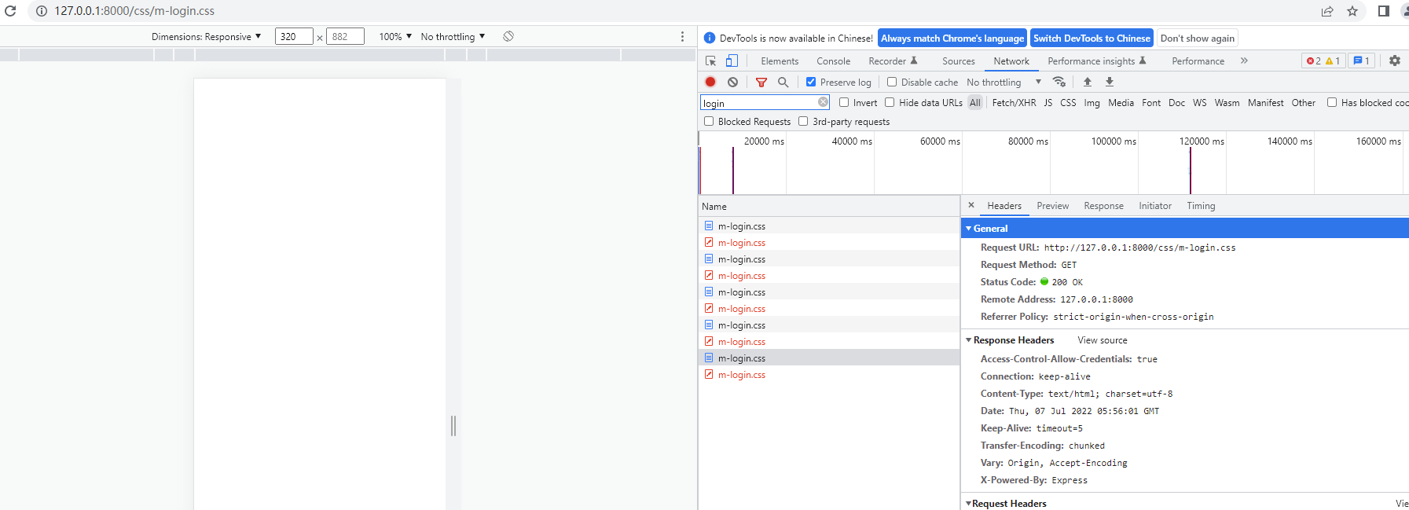Enable Disable cache checkbox
1409x510 pixels.
[x=892, y=82]
